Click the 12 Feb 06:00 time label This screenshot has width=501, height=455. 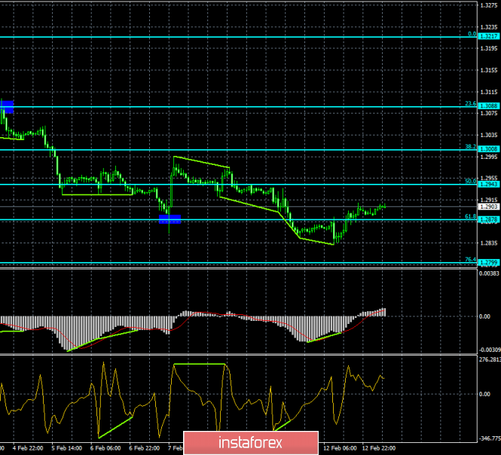click(x=340, y=448)
